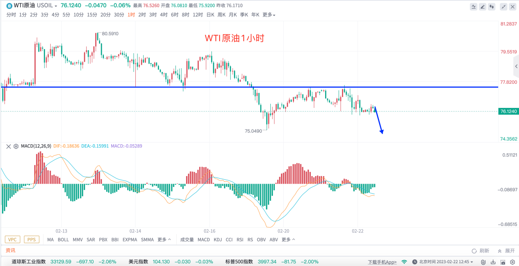Click the 展开 expand link
Screen dimensions: 519x266
tap(510, 251)
